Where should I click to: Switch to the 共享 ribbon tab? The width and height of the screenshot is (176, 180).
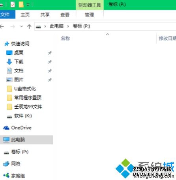(x=45, y=15)
